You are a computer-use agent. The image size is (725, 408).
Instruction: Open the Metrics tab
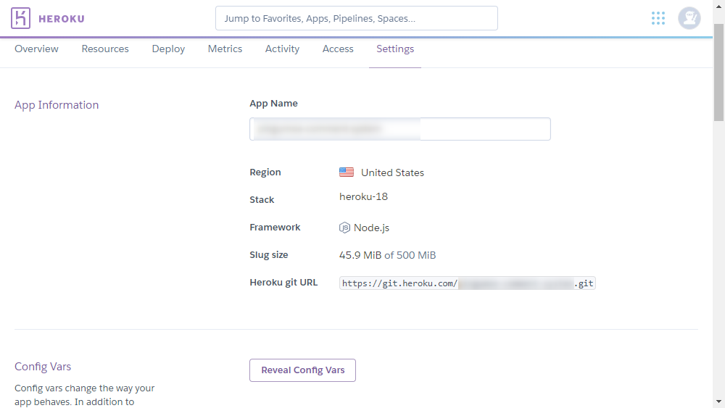coord(225,49)
